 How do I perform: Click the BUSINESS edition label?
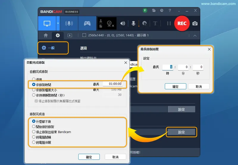pyautogui.click(x=72, y=12)
